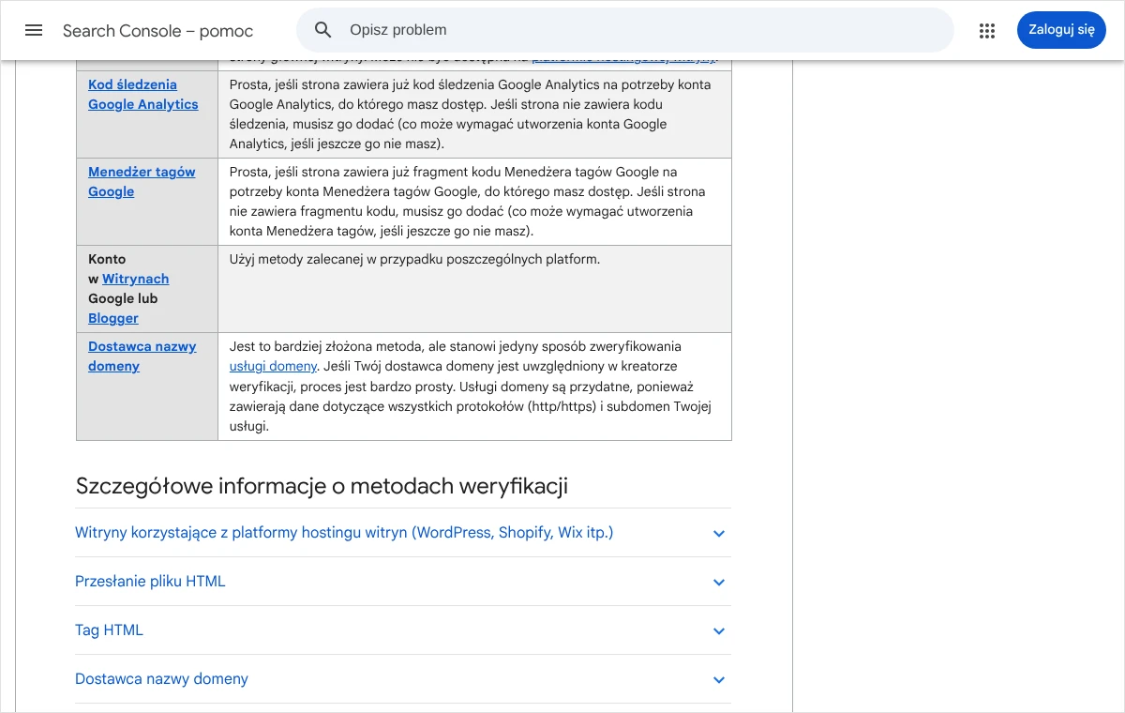
Task: Open 'Kod śledzenia Google Analytics' link
Action: click(142, 94)
